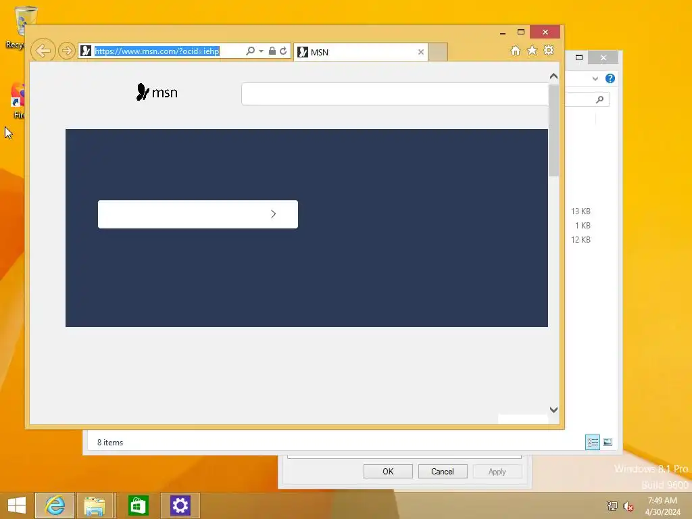Viewport: 692px width, 519px height.
Task: Click OK in the background dialog
Action: point(388,471)
